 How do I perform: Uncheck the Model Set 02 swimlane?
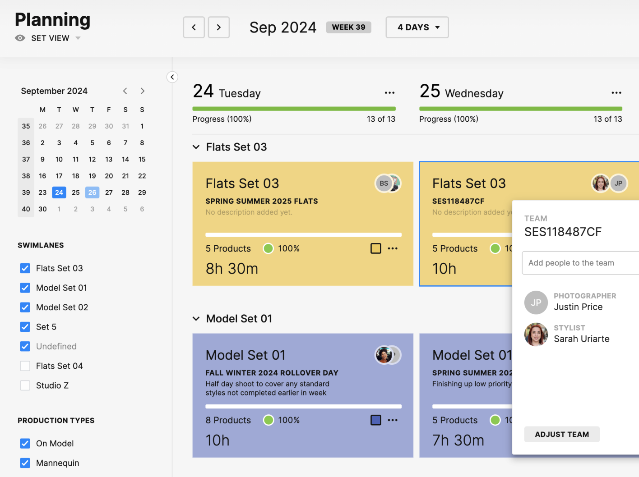(x=25, y=307)
